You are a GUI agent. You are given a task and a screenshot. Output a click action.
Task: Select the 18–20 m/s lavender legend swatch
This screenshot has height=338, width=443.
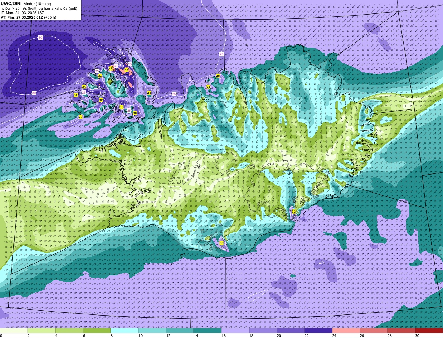263,330
